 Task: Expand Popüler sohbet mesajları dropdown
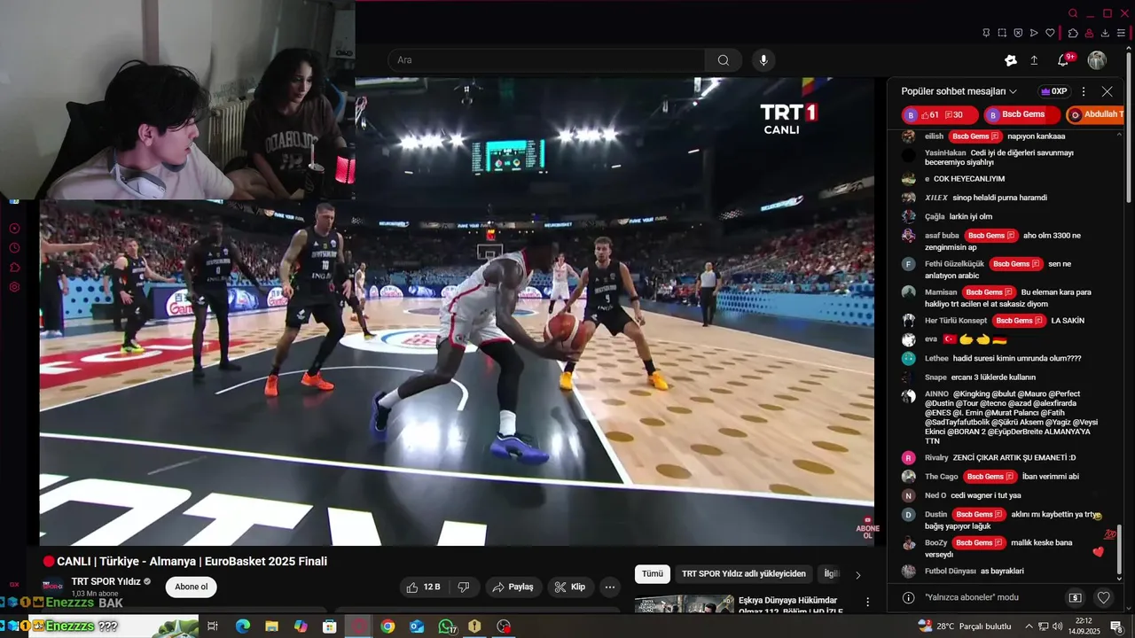(959, 91)
